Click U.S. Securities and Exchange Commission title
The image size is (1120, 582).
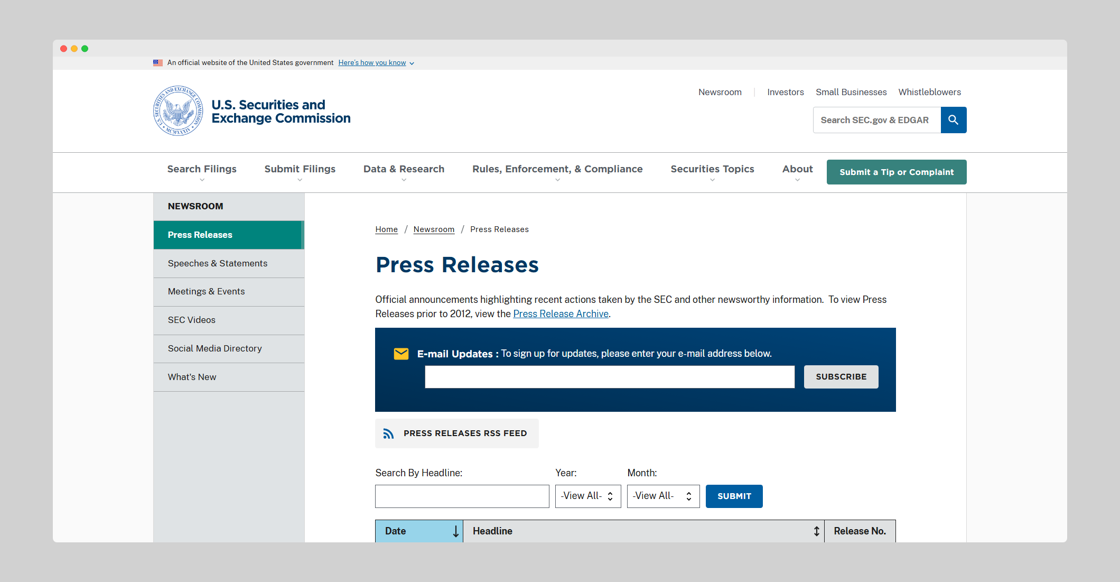(281, 112)
